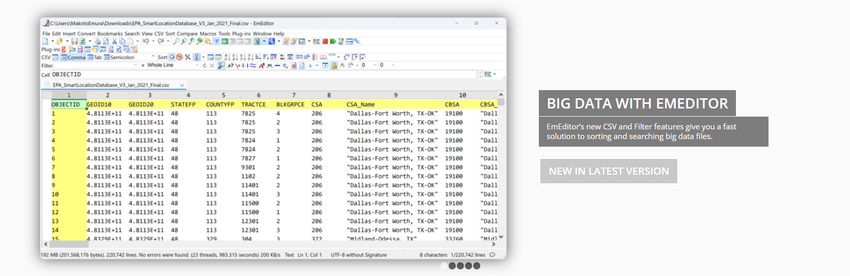Click the Undo arrow icon
Image resolution: width=850 pixels, height=276 pixels.
[x=146, y=41]
